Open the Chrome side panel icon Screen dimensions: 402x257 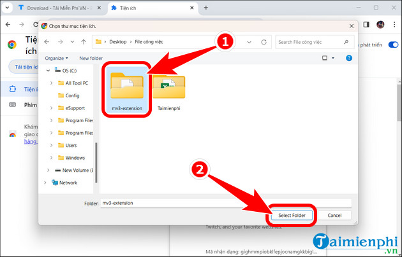[366, 24]
